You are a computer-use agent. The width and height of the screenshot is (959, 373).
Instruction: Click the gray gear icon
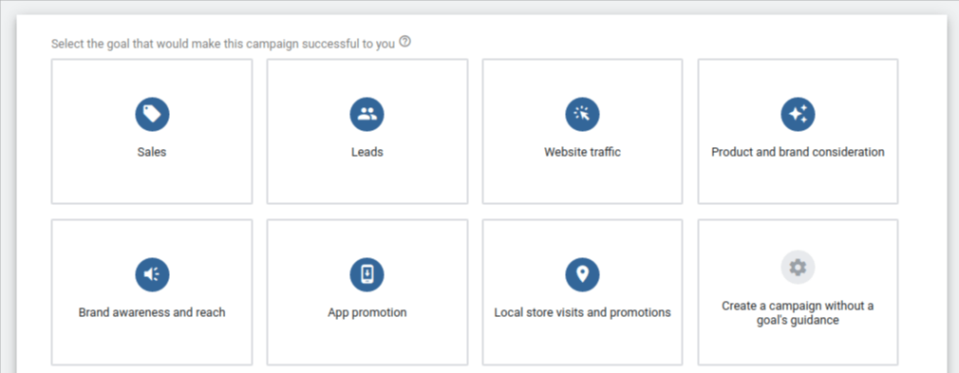click(x=798, y=268)
